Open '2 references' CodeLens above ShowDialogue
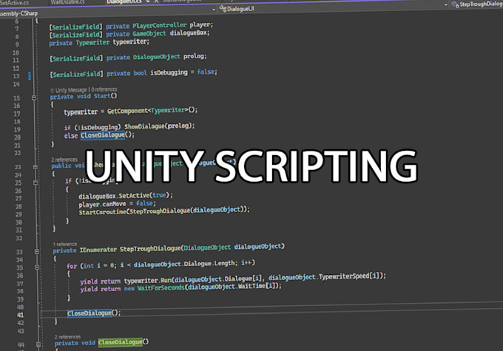Image resolution: width=503 pixels, height=351 pixels. (64, 160)
